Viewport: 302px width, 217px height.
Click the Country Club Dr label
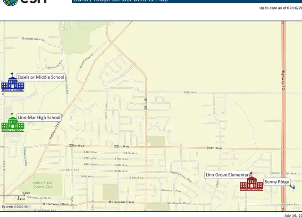click(x=39, y=197)
